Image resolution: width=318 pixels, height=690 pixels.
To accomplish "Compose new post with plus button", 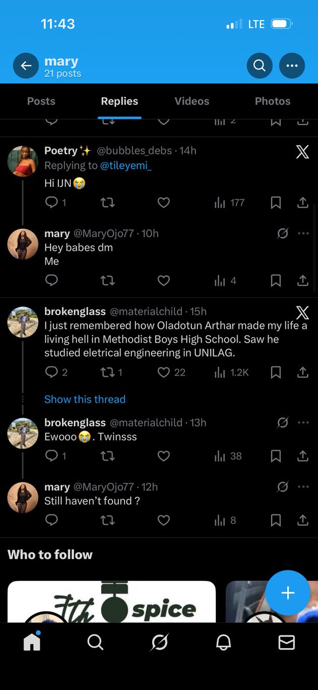I will [x=288, y=593].
